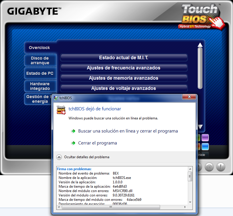Click the TouchBIOS icon in error dialog
233x216 pixels.
(61, 109)
